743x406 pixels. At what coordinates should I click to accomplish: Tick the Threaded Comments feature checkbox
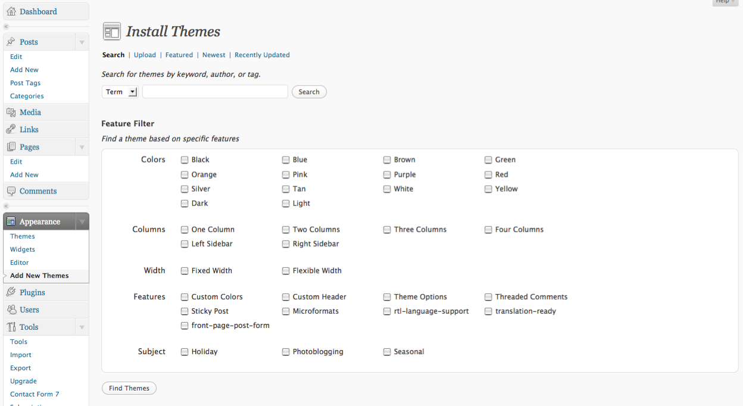[489, 297]
